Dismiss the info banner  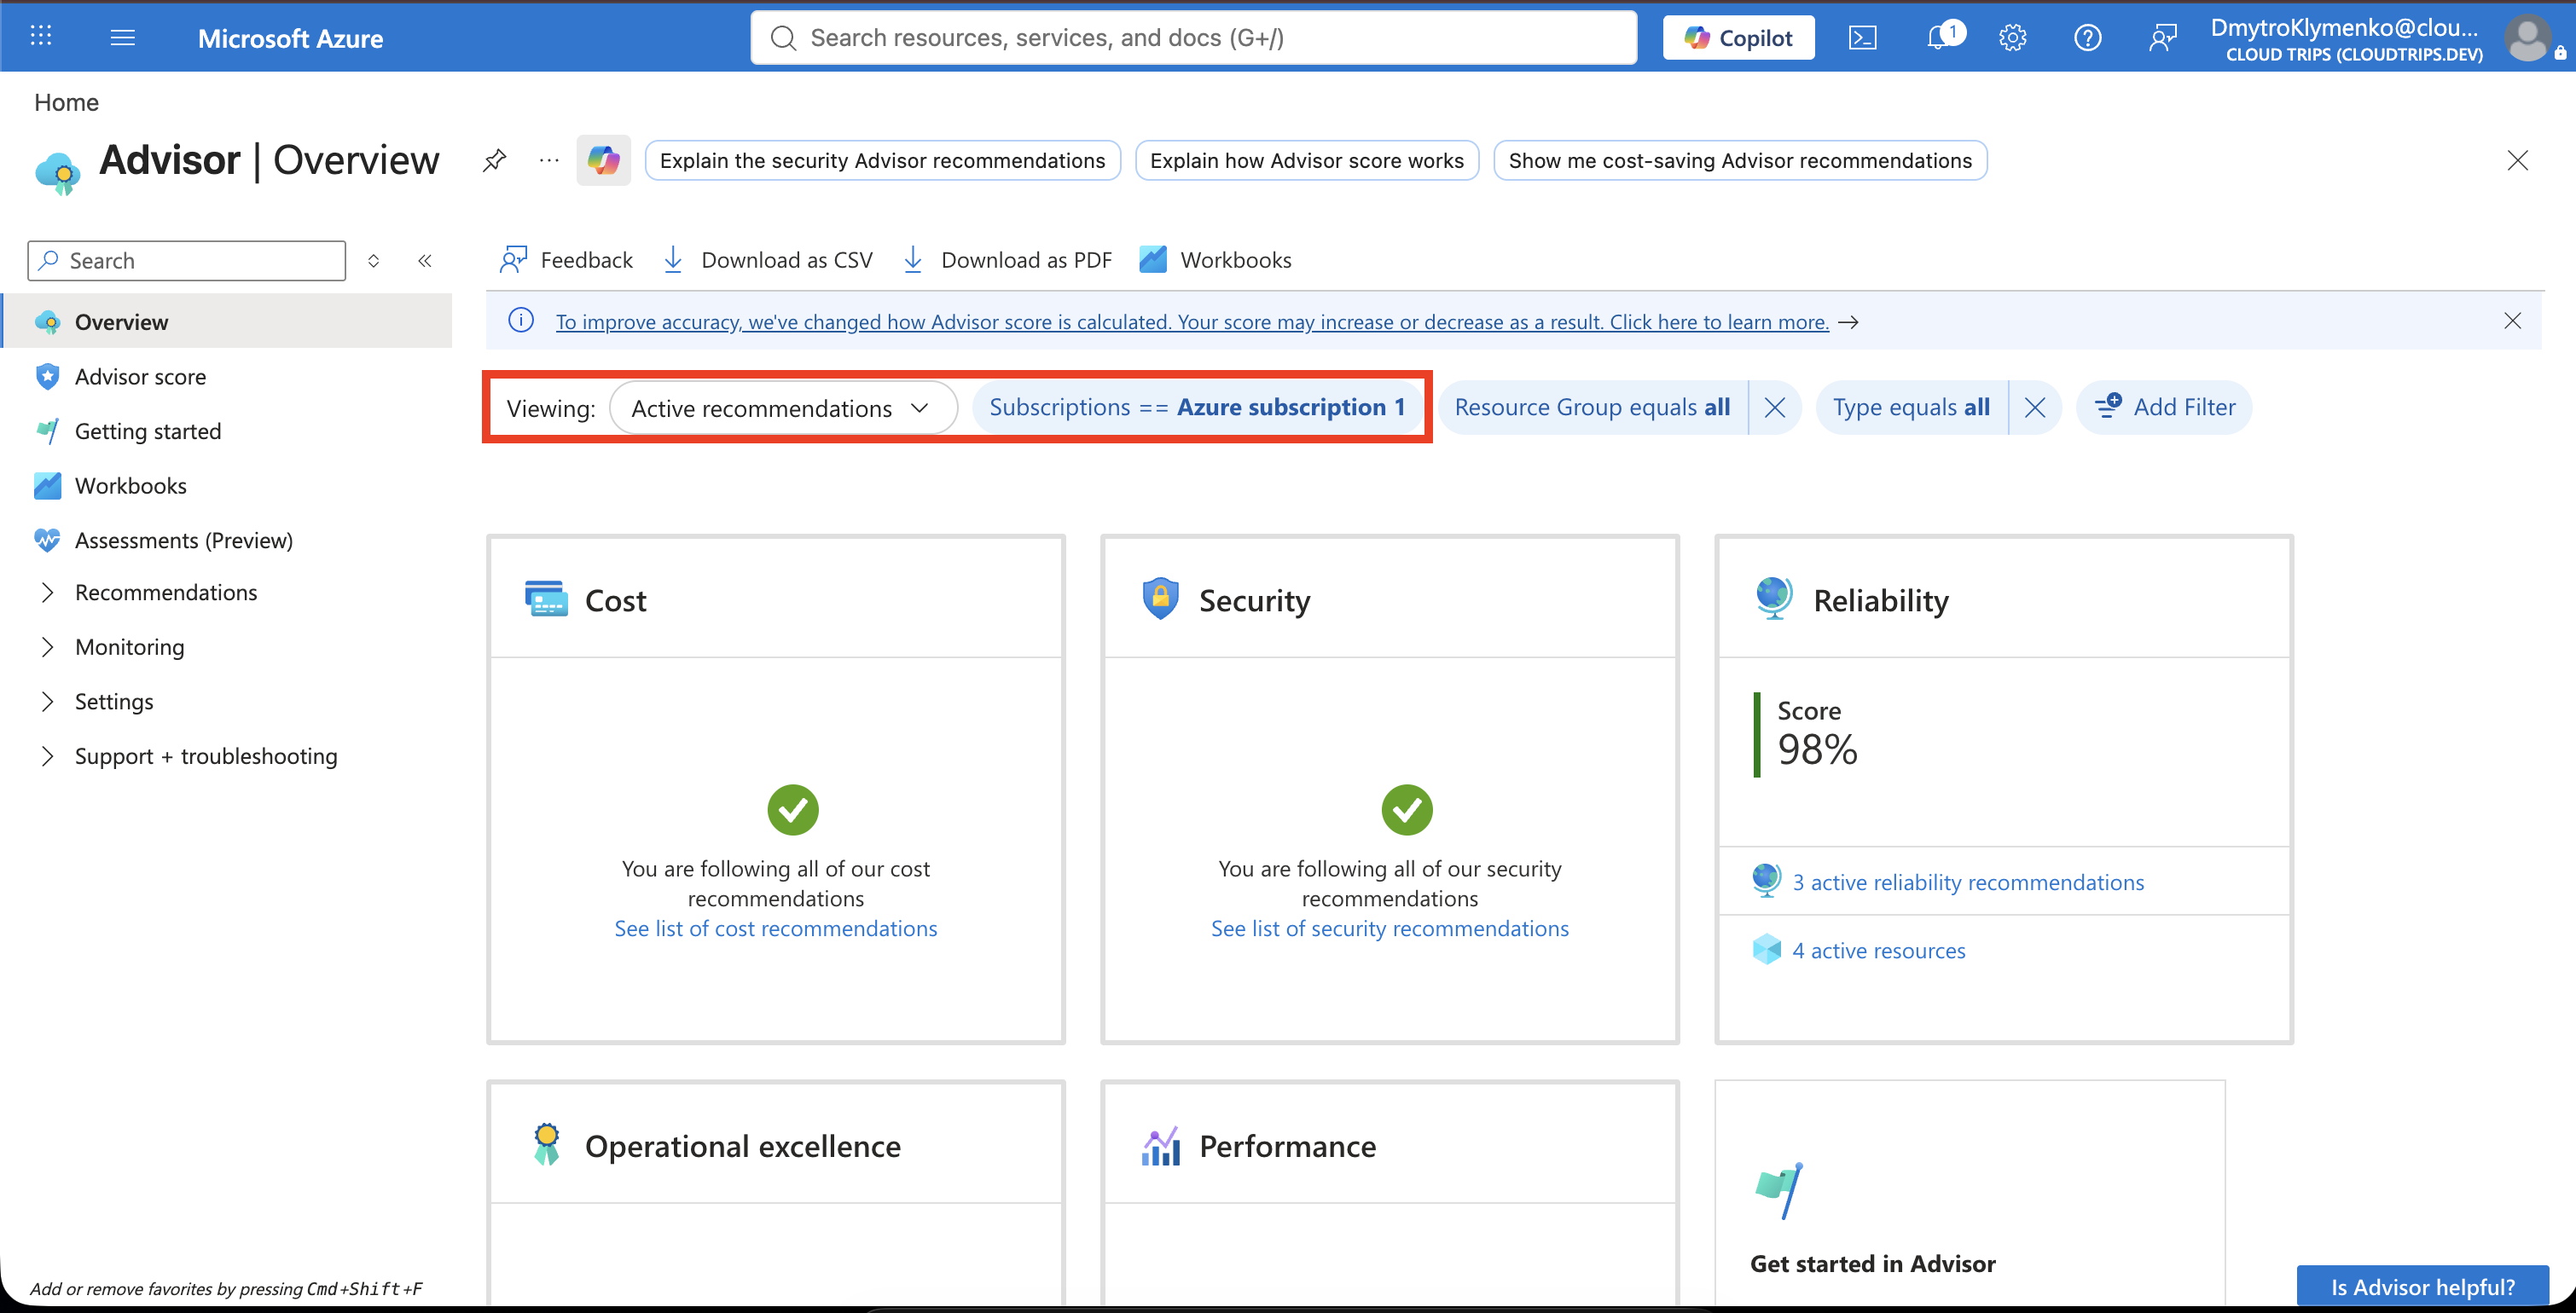(x=2512, y=321)
